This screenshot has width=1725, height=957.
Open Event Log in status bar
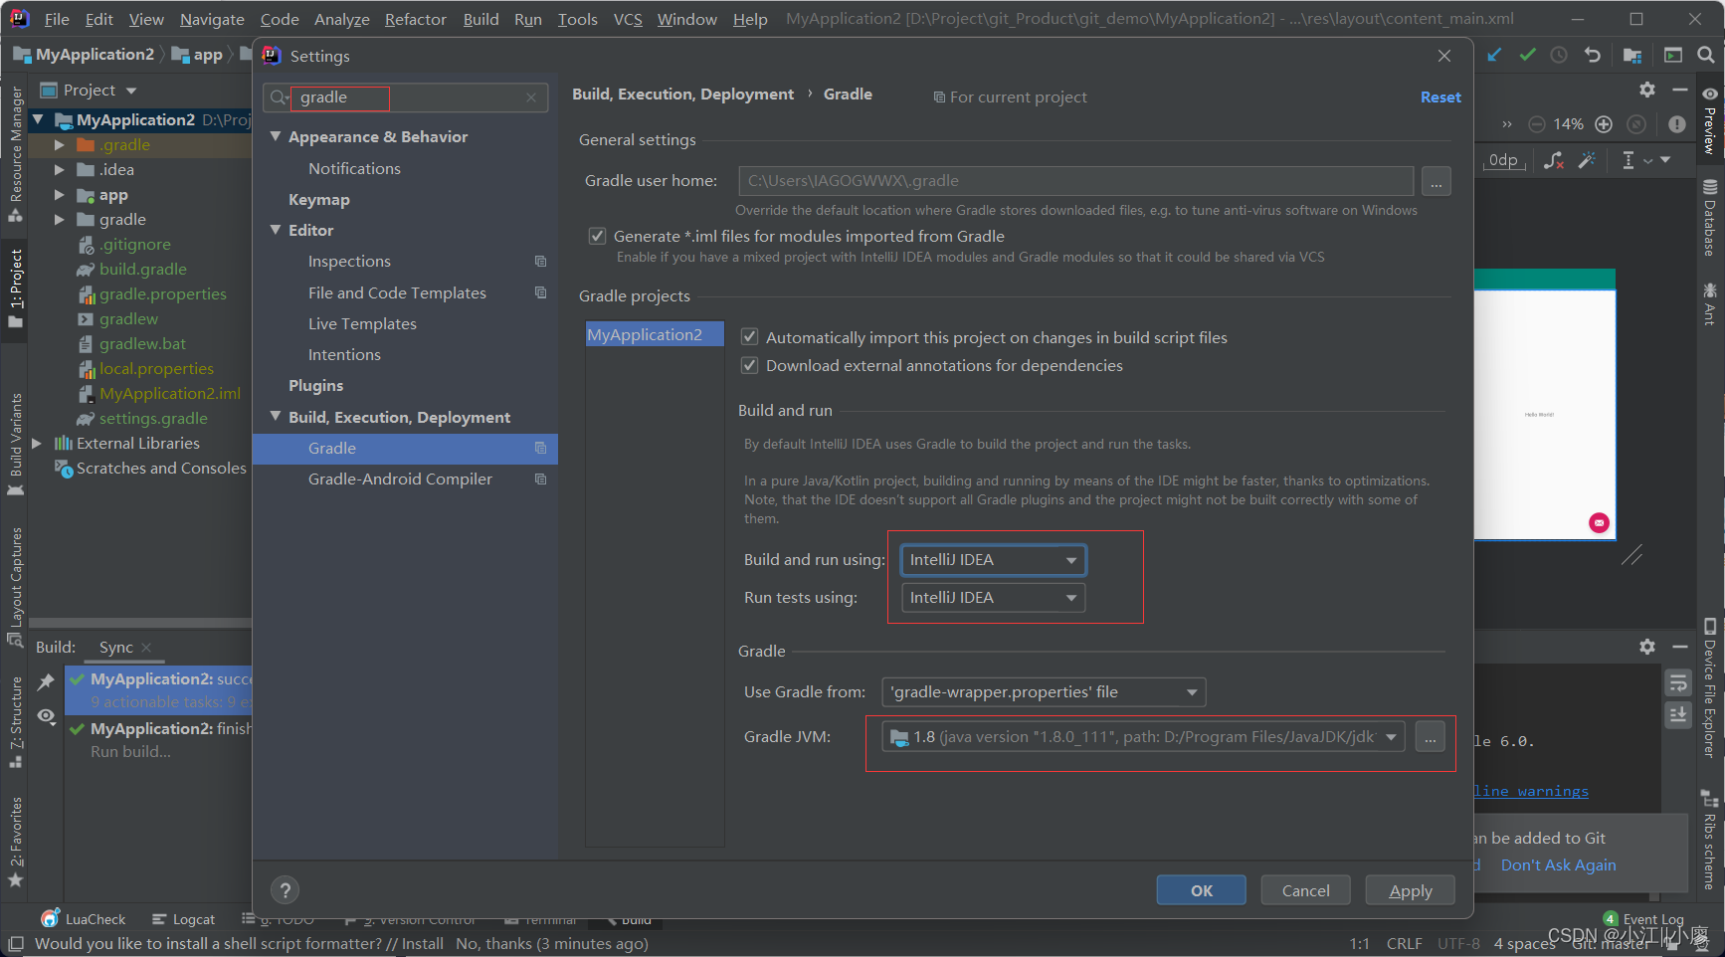1644,919
